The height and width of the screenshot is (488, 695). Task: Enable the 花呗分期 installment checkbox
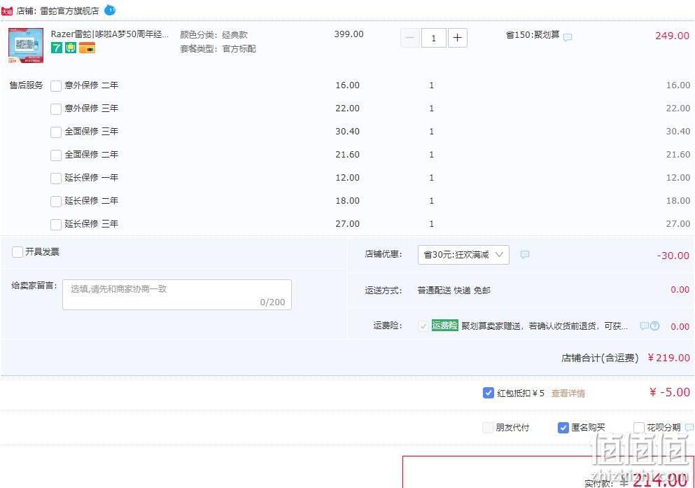pos(639,427)
